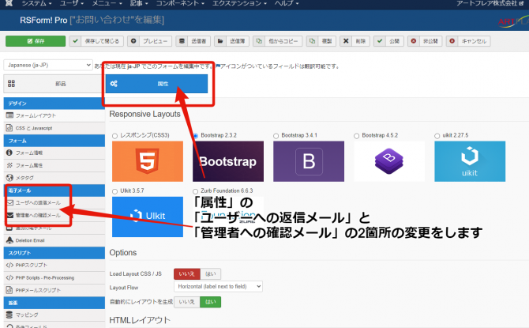Click 他からコピー copy button

pos(278,41)
